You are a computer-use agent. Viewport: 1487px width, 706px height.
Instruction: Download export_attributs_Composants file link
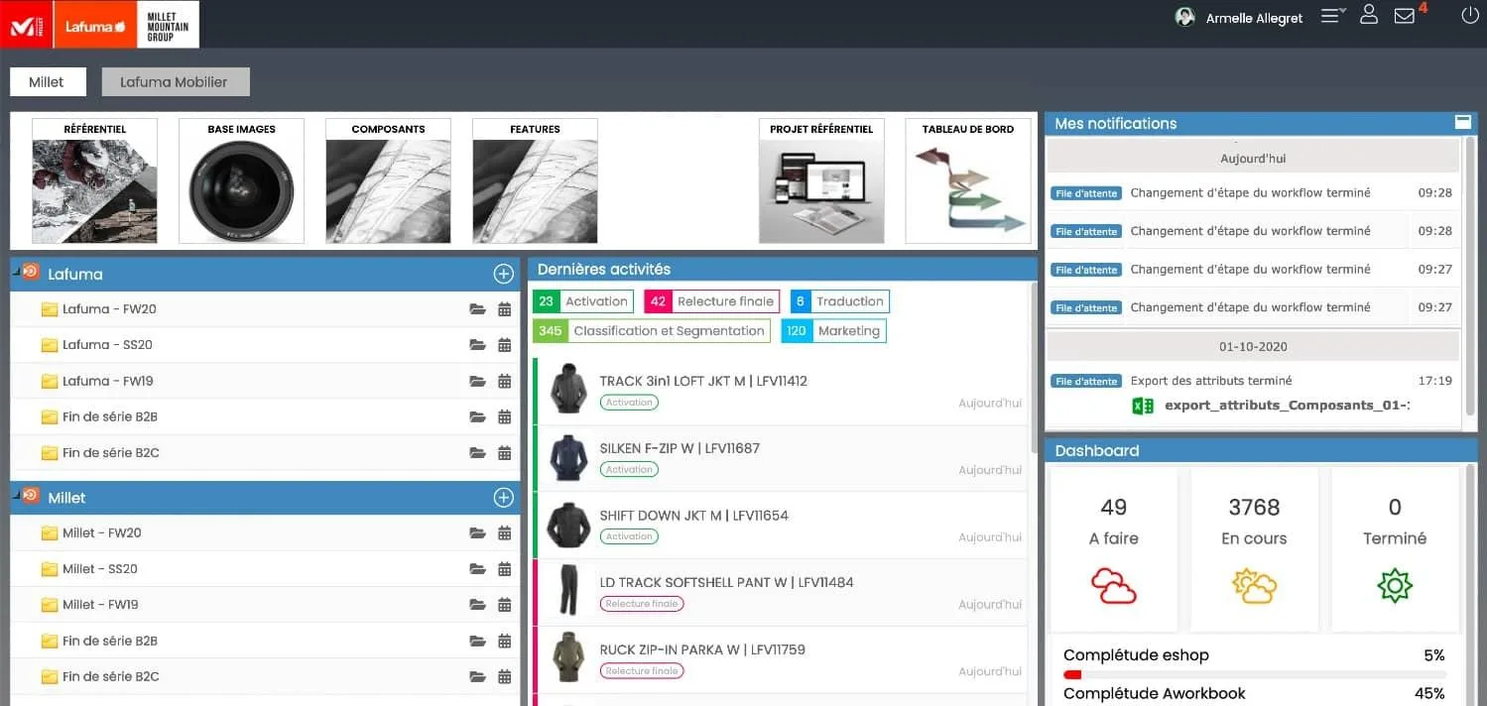(1287, 406)
